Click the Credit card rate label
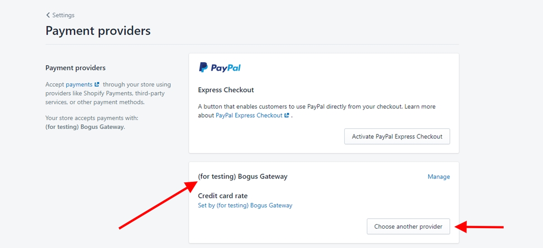543x248 pixels. click(223, 196)
